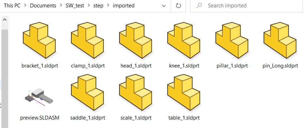Go to the step breadcrumb folder

click(98, 6)
